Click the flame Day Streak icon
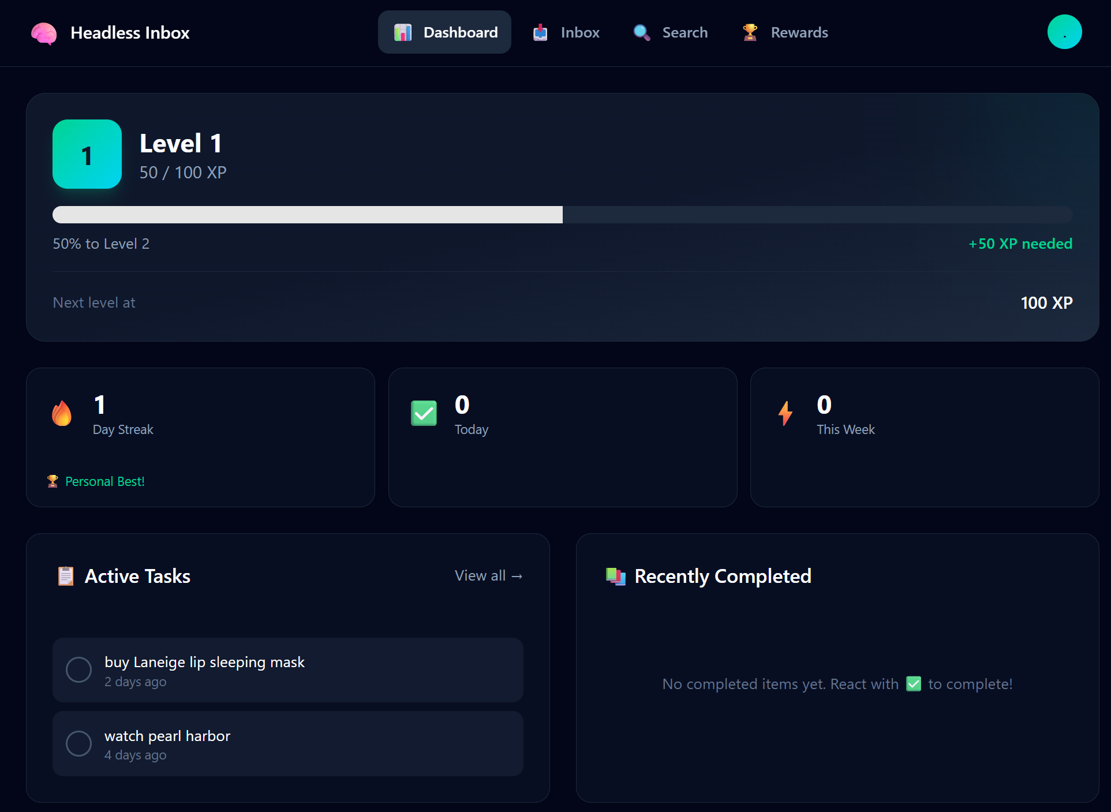Screen dimensions: 1111x812 (x=62, y=413)
